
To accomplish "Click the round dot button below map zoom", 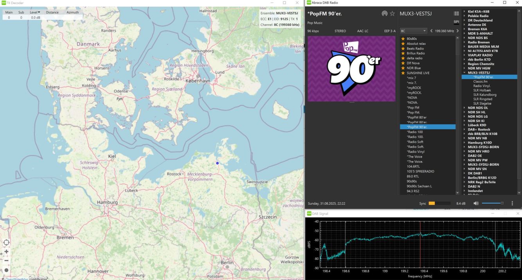I will (x=6, y=270).
